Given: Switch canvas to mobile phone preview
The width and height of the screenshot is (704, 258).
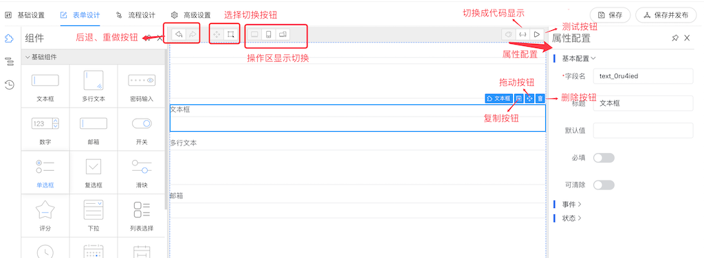Looking at the screenshot, I should tap(269, 34).
